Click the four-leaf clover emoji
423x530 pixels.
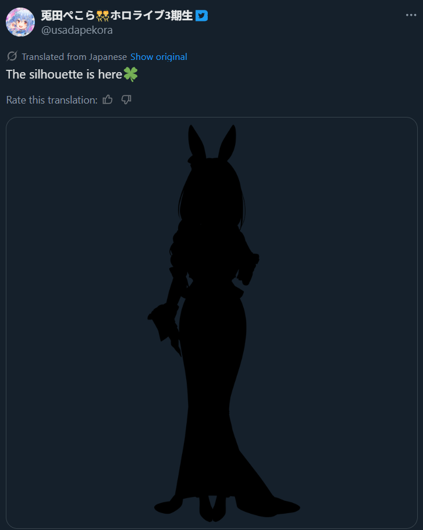(130, 74)
